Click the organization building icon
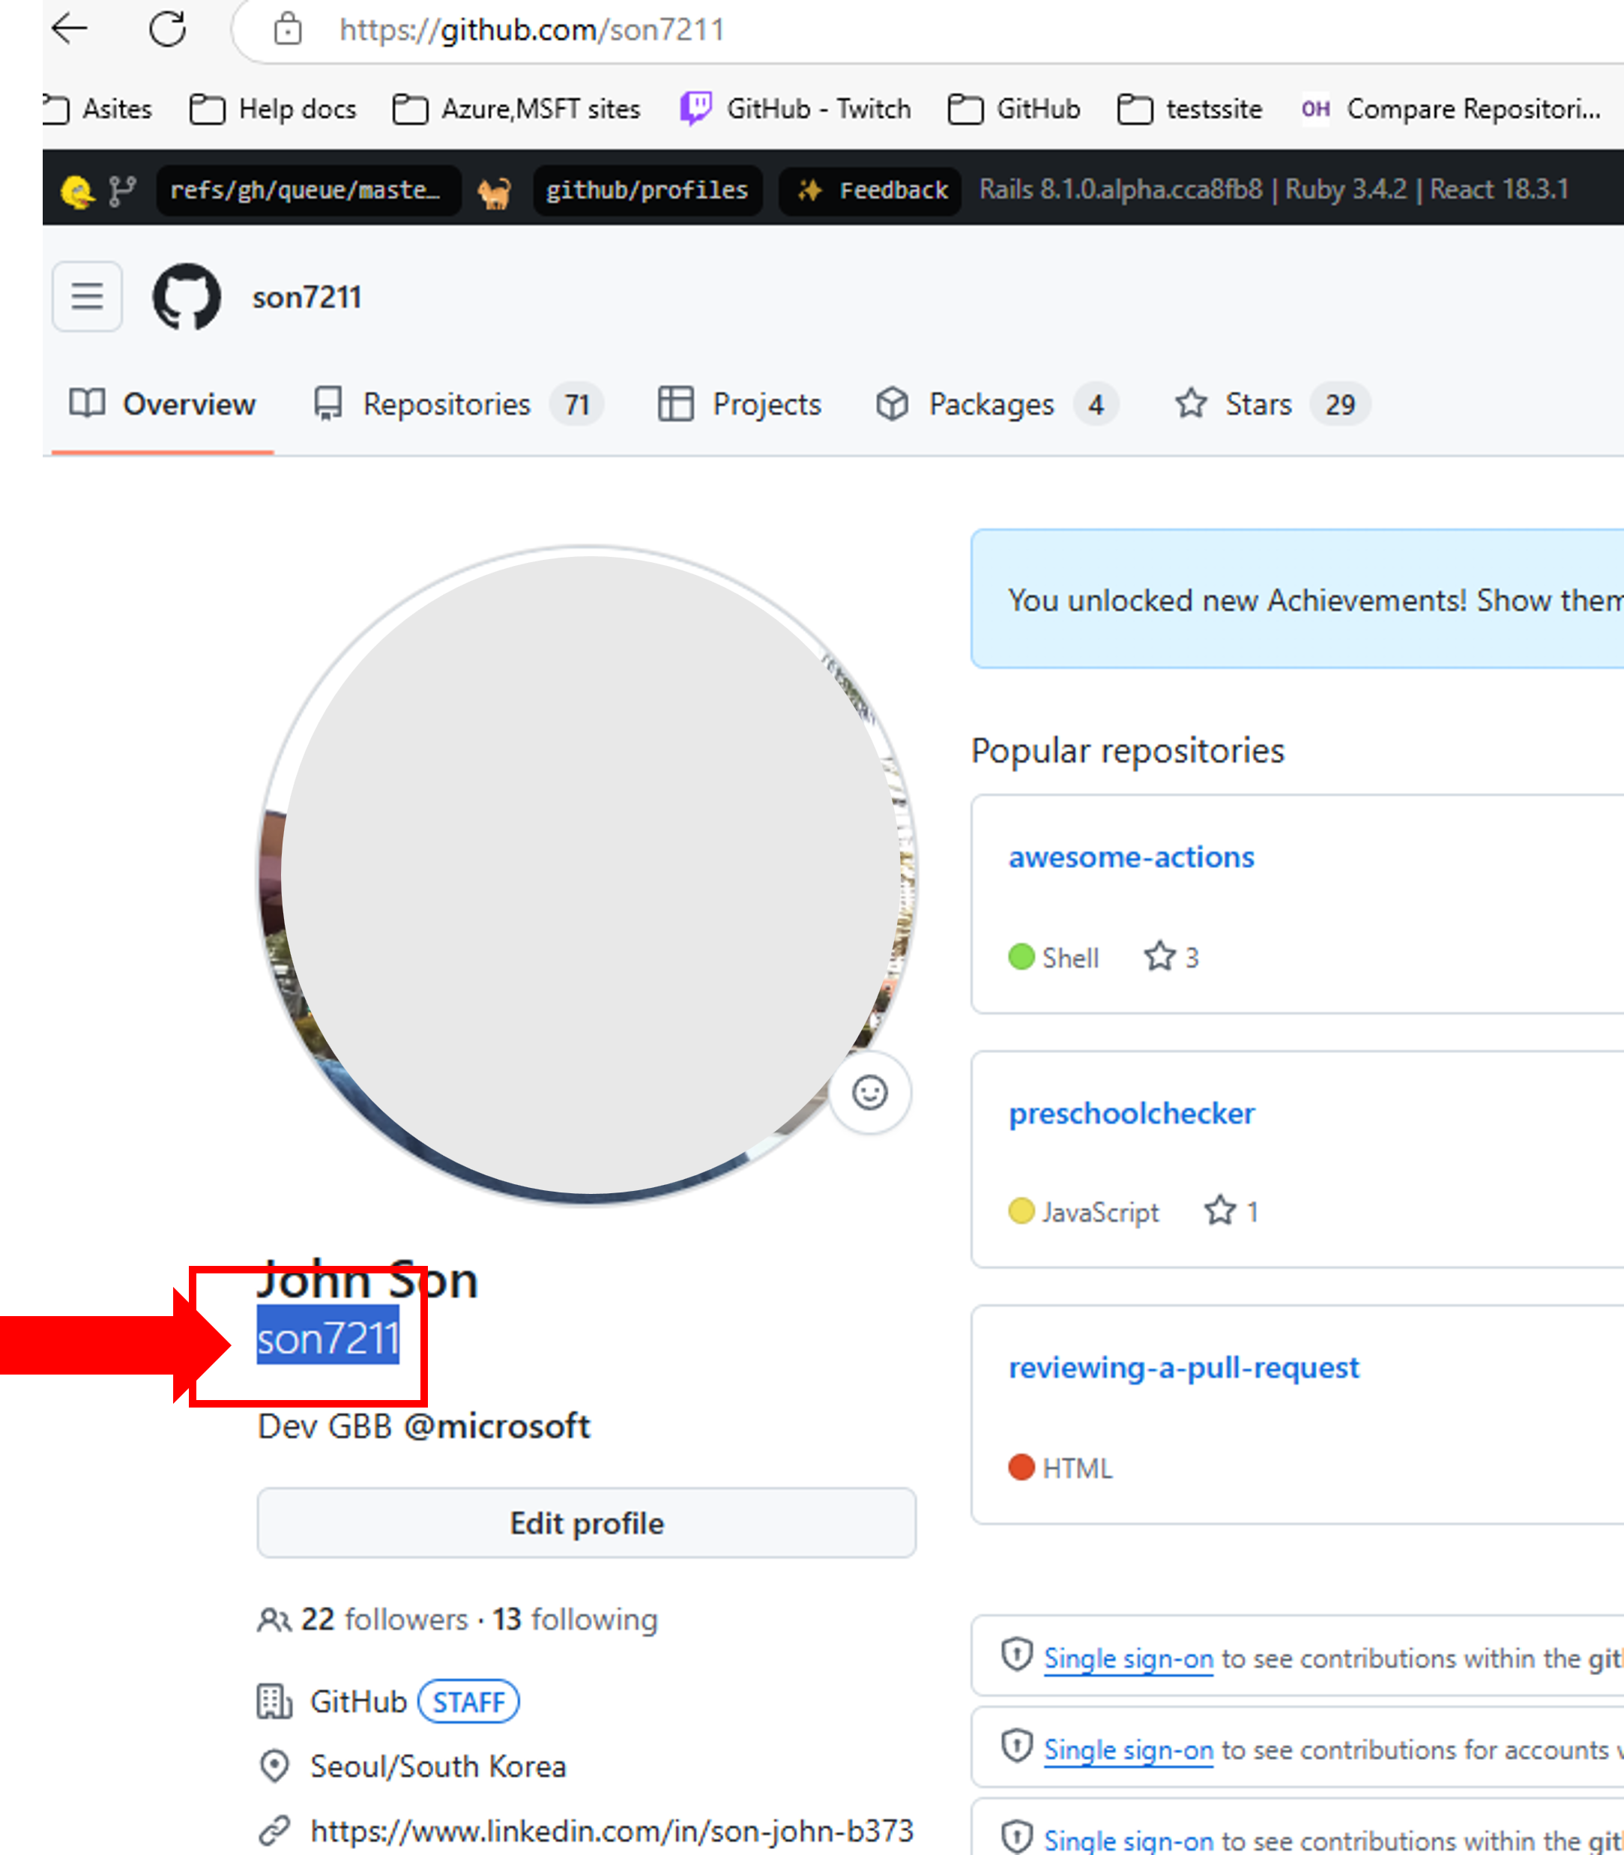 tap(274, 1701)
